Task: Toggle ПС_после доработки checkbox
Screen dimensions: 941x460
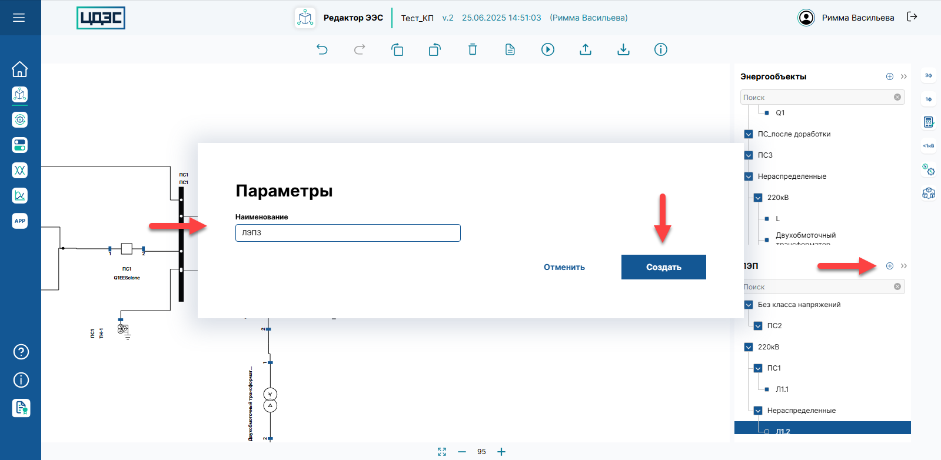Action: [749, 134]
